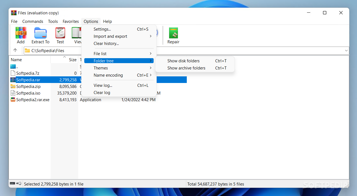This screenshot has width=357, height=196.
Task: Go up one folder with the arrow
Action: [15, 50]
